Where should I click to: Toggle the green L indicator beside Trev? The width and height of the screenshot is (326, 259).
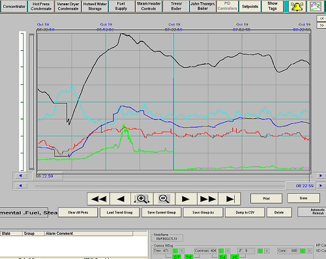(x=175, y=251)
